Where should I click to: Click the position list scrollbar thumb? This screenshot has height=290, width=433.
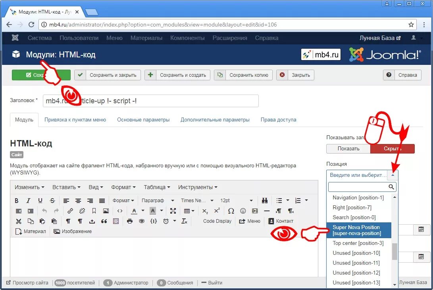pos(395,252)
